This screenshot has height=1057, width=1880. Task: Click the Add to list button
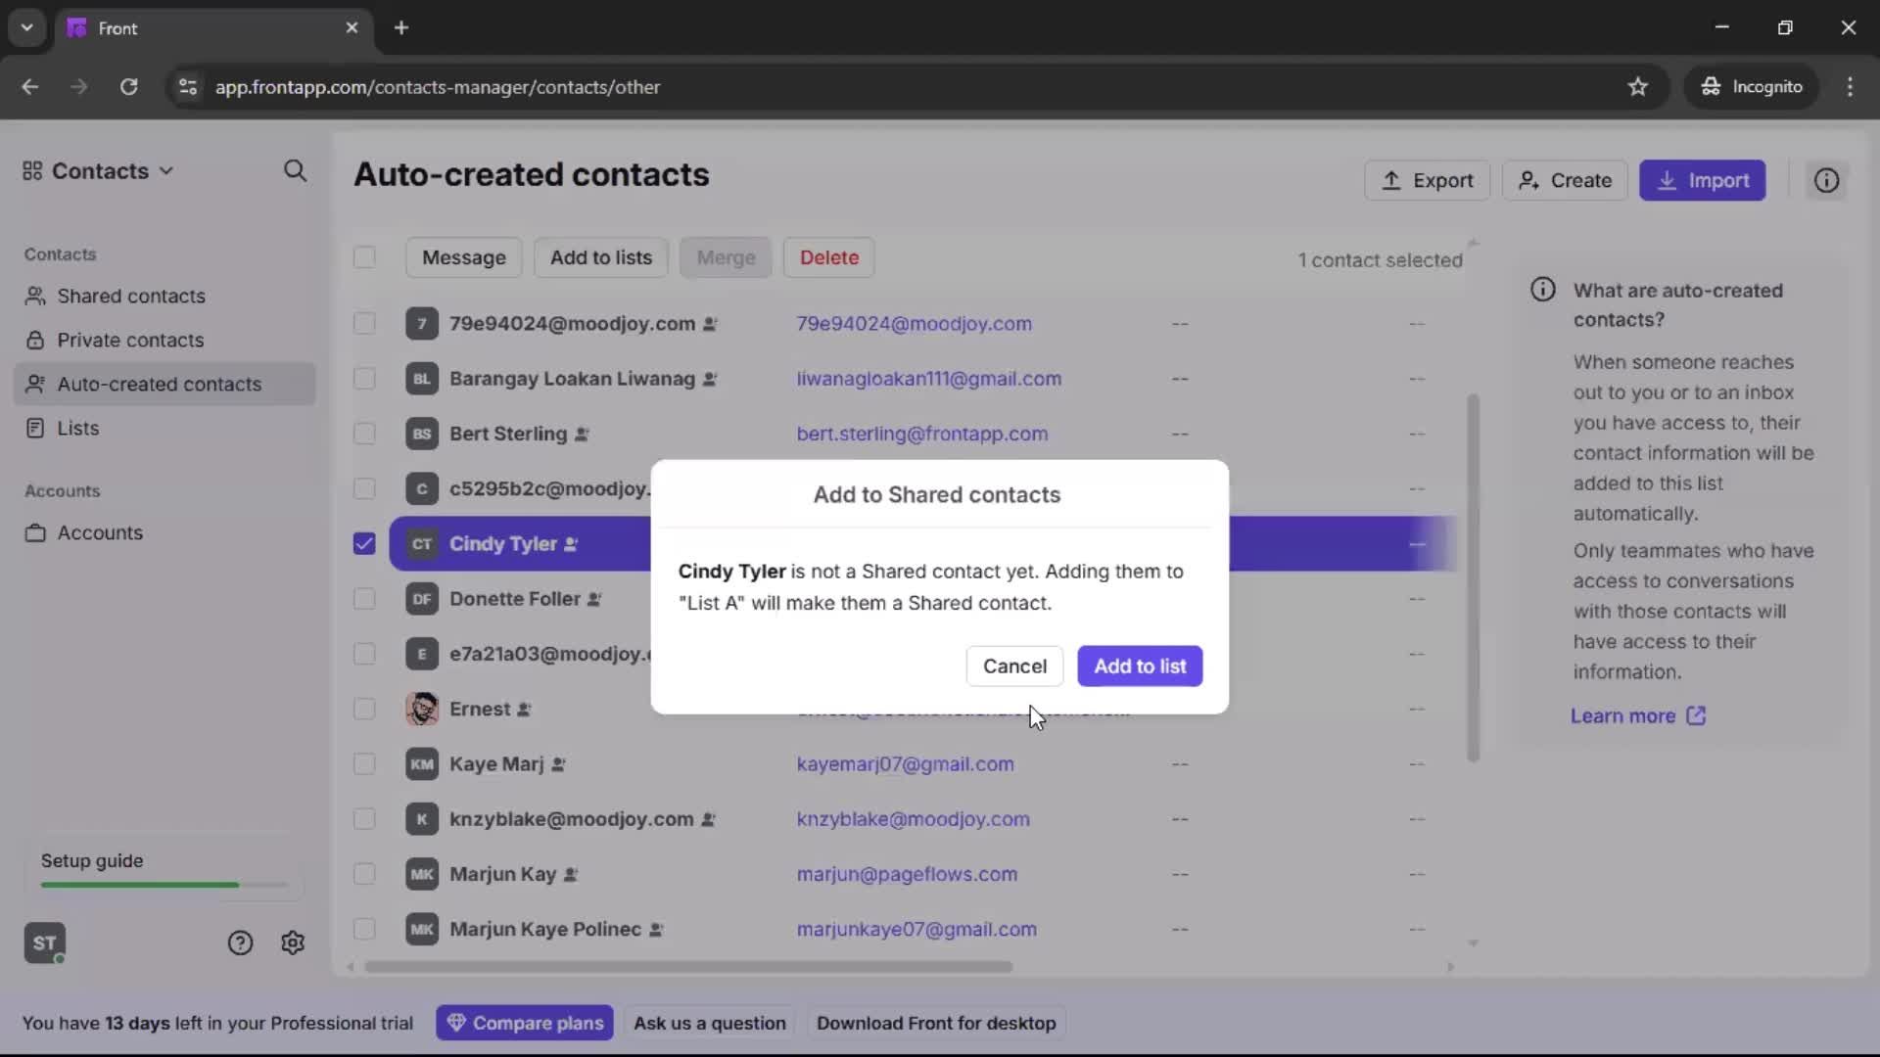pos(1140,666)
